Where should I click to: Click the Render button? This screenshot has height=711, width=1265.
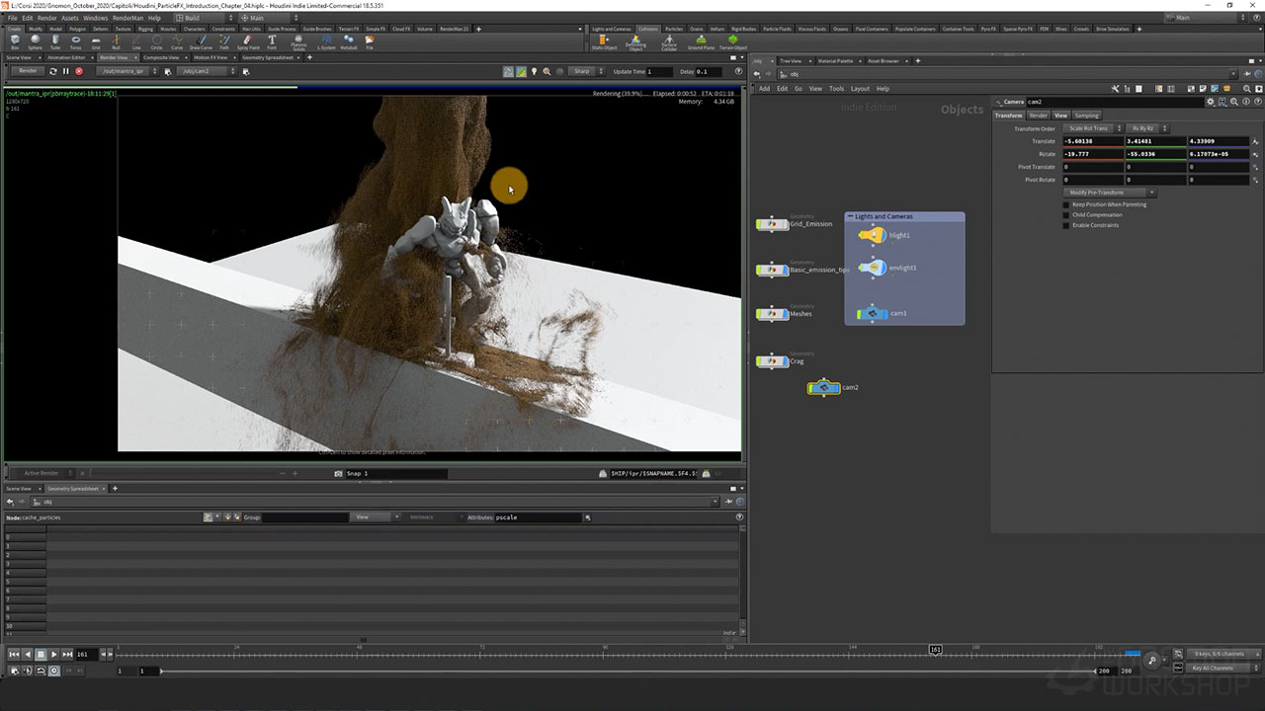pyautogui.click(x=28, y=71)
